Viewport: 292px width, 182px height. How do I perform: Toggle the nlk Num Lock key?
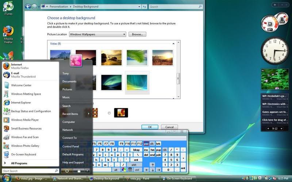pyautogui.click(x=165, y=150)
